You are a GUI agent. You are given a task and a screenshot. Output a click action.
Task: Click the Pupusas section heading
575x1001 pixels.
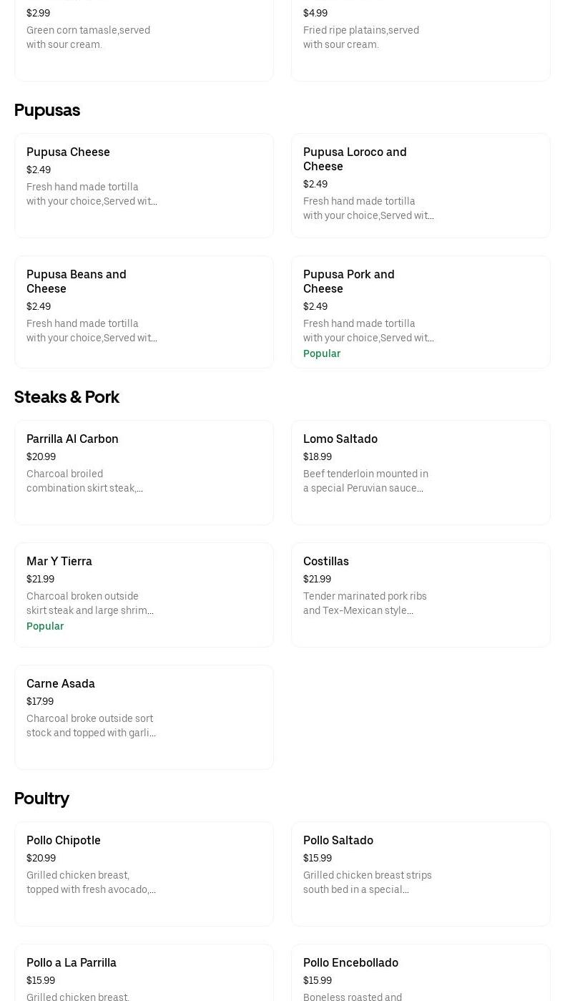47,110
